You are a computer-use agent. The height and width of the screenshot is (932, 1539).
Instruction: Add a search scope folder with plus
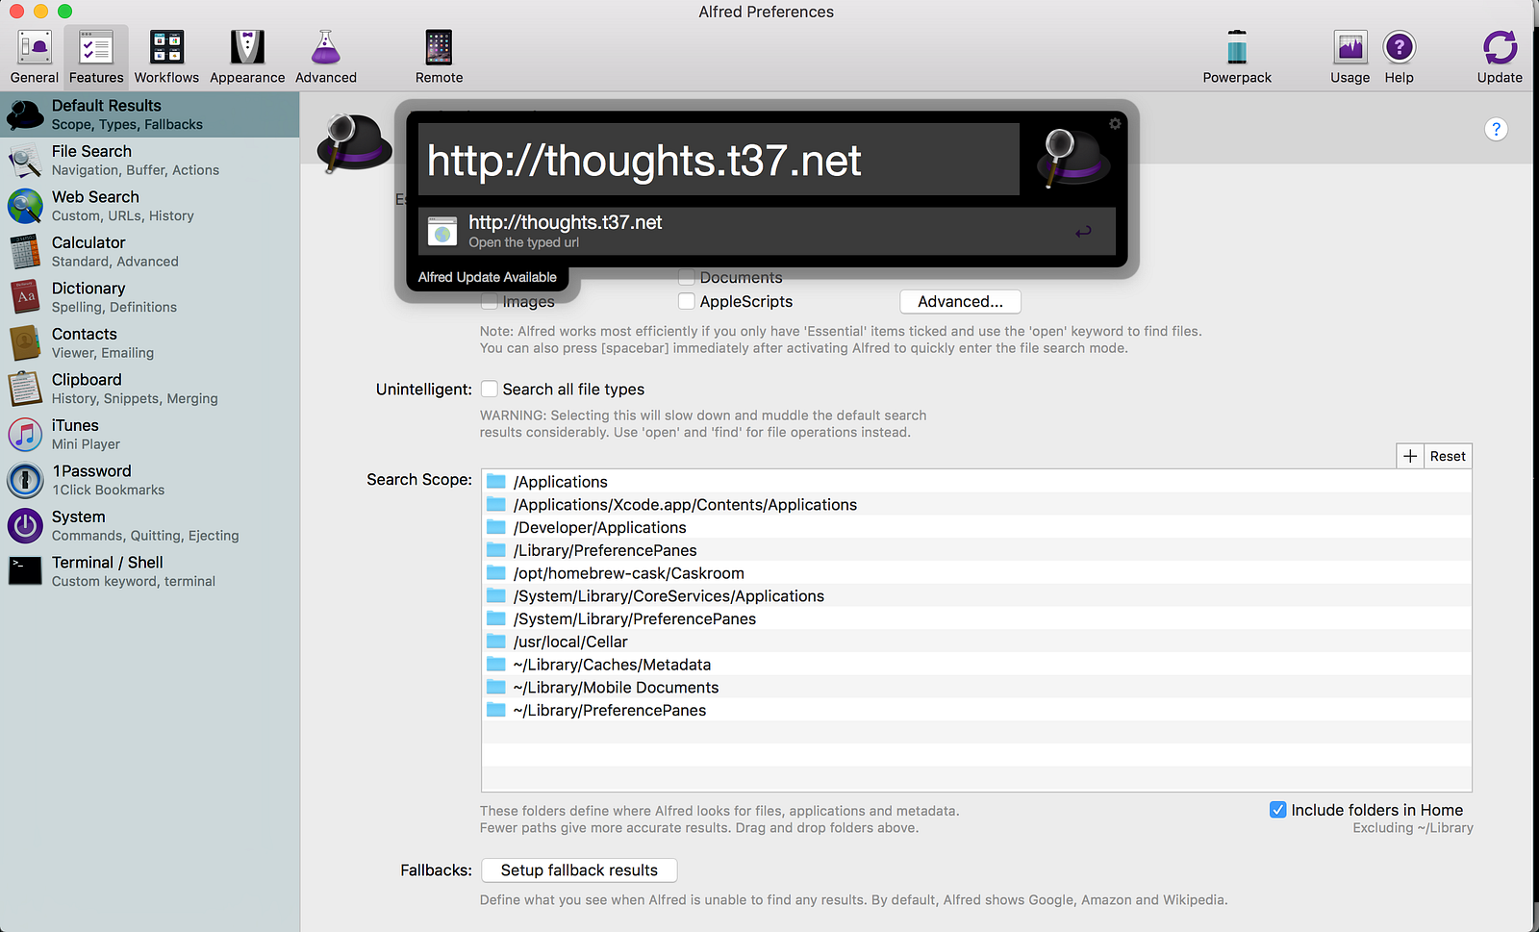point(1410,456)
